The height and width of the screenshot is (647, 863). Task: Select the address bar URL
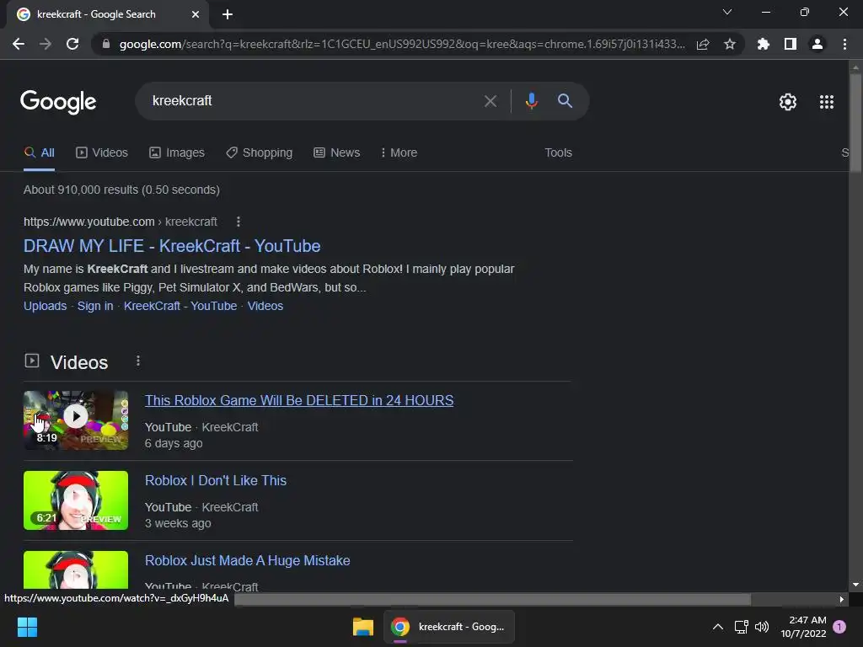pos(402,44)
